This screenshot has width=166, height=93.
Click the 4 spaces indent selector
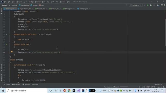(159, 87)
